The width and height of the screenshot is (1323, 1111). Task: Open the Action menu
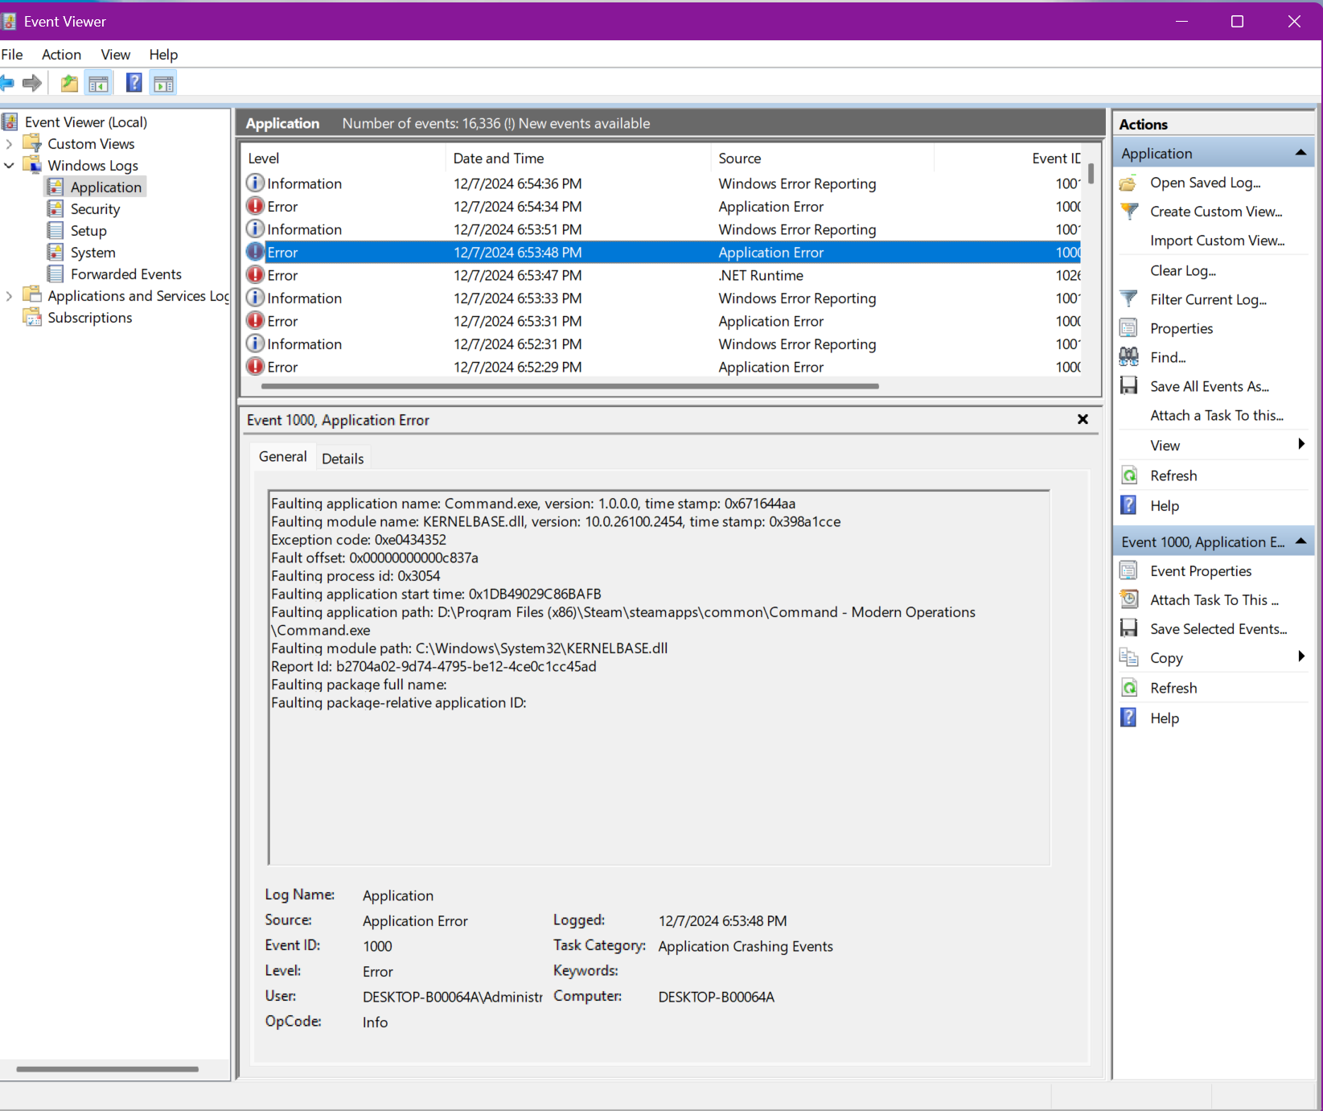(61, 54)
